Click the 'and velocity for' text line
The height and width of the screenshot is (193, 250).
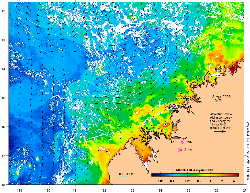pos(220,121)
